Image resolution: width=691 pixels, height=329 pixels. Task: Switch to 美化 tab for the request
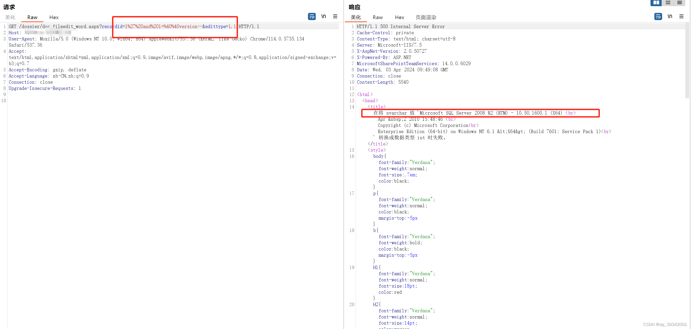click(x=10, y=17)
